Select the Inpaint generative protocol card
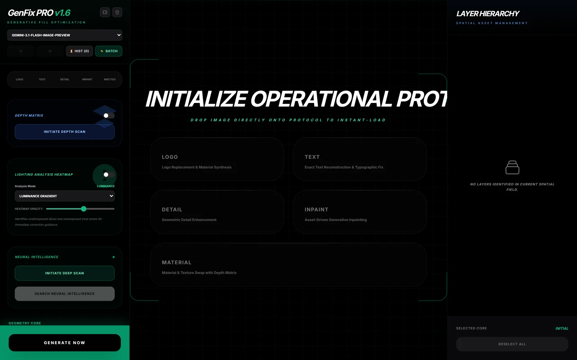This screenshot has width=577, height=360. click(360, 212)
